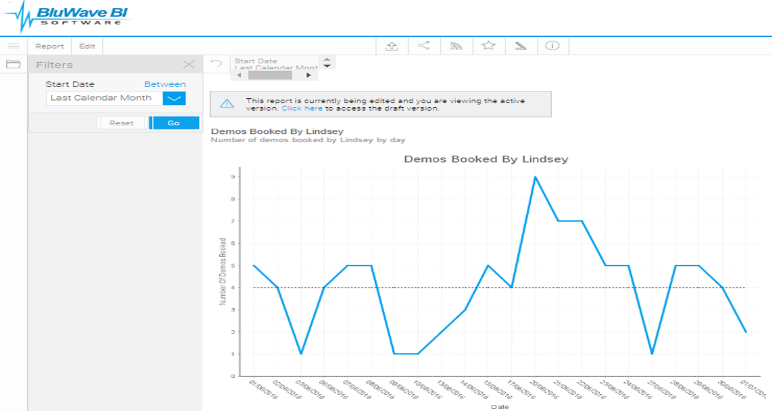772x411 pixels.
Task: Click the folder icon in left sidebar
Action: pos(13,64)
